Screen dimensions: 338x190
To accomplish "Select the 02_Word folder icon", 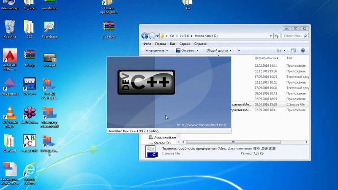I will (10, 143).
